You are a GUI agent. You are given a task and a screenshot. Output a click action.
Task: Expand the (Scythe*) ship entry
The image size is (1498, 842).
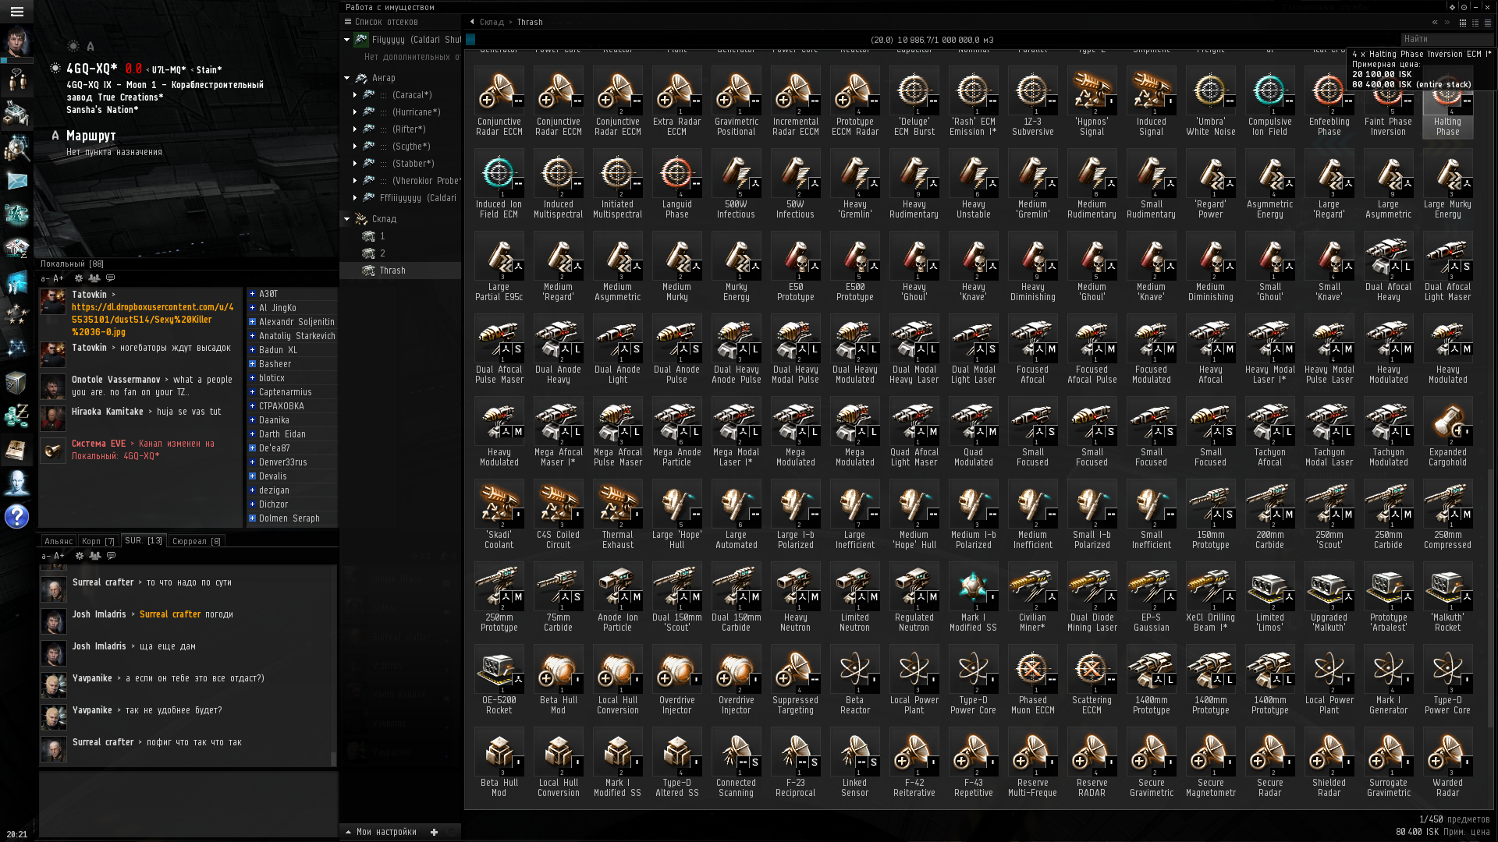(x=355, y=147)
